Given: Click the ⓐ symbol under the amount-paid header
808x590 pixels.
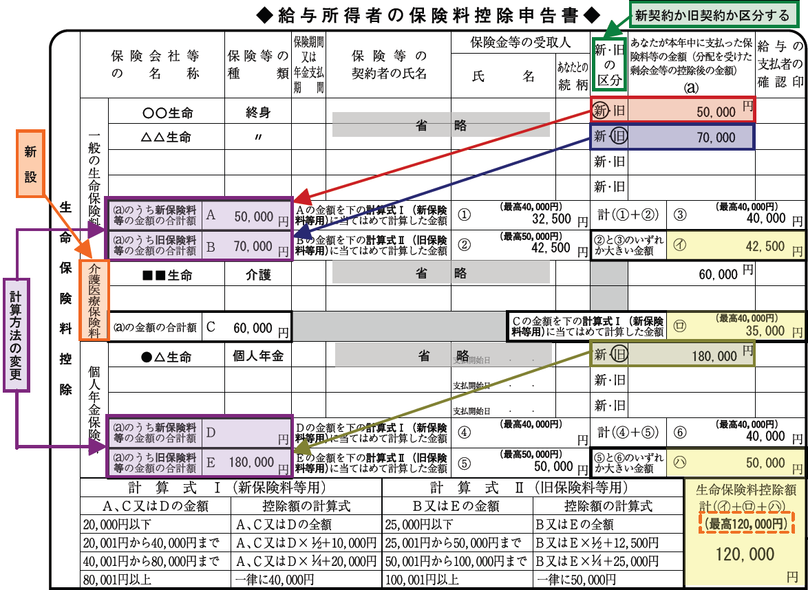Looking at the screenshot, I should pyautogui.click(x=692, y=88).
